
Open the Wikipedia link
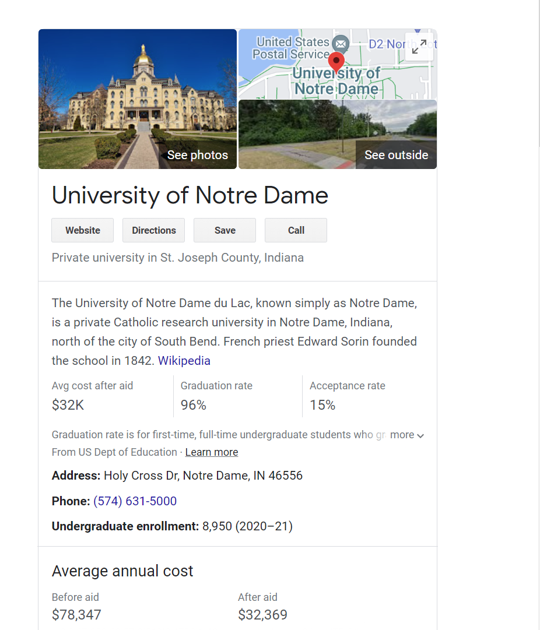click(184, 361)
